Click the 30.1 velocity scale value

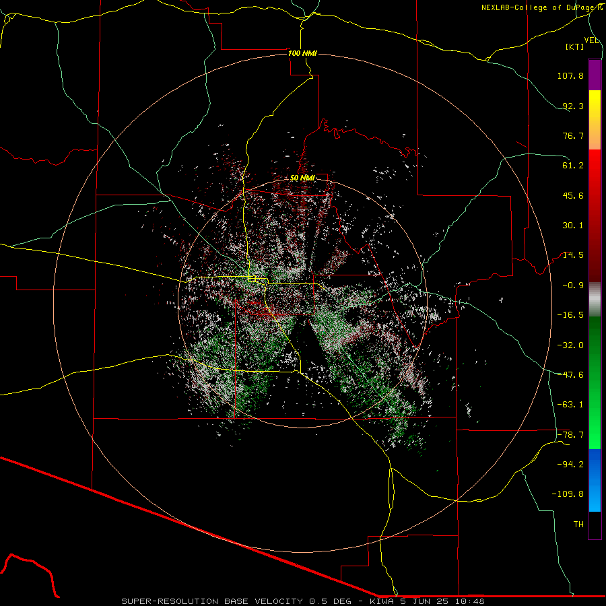coord(573,226)
